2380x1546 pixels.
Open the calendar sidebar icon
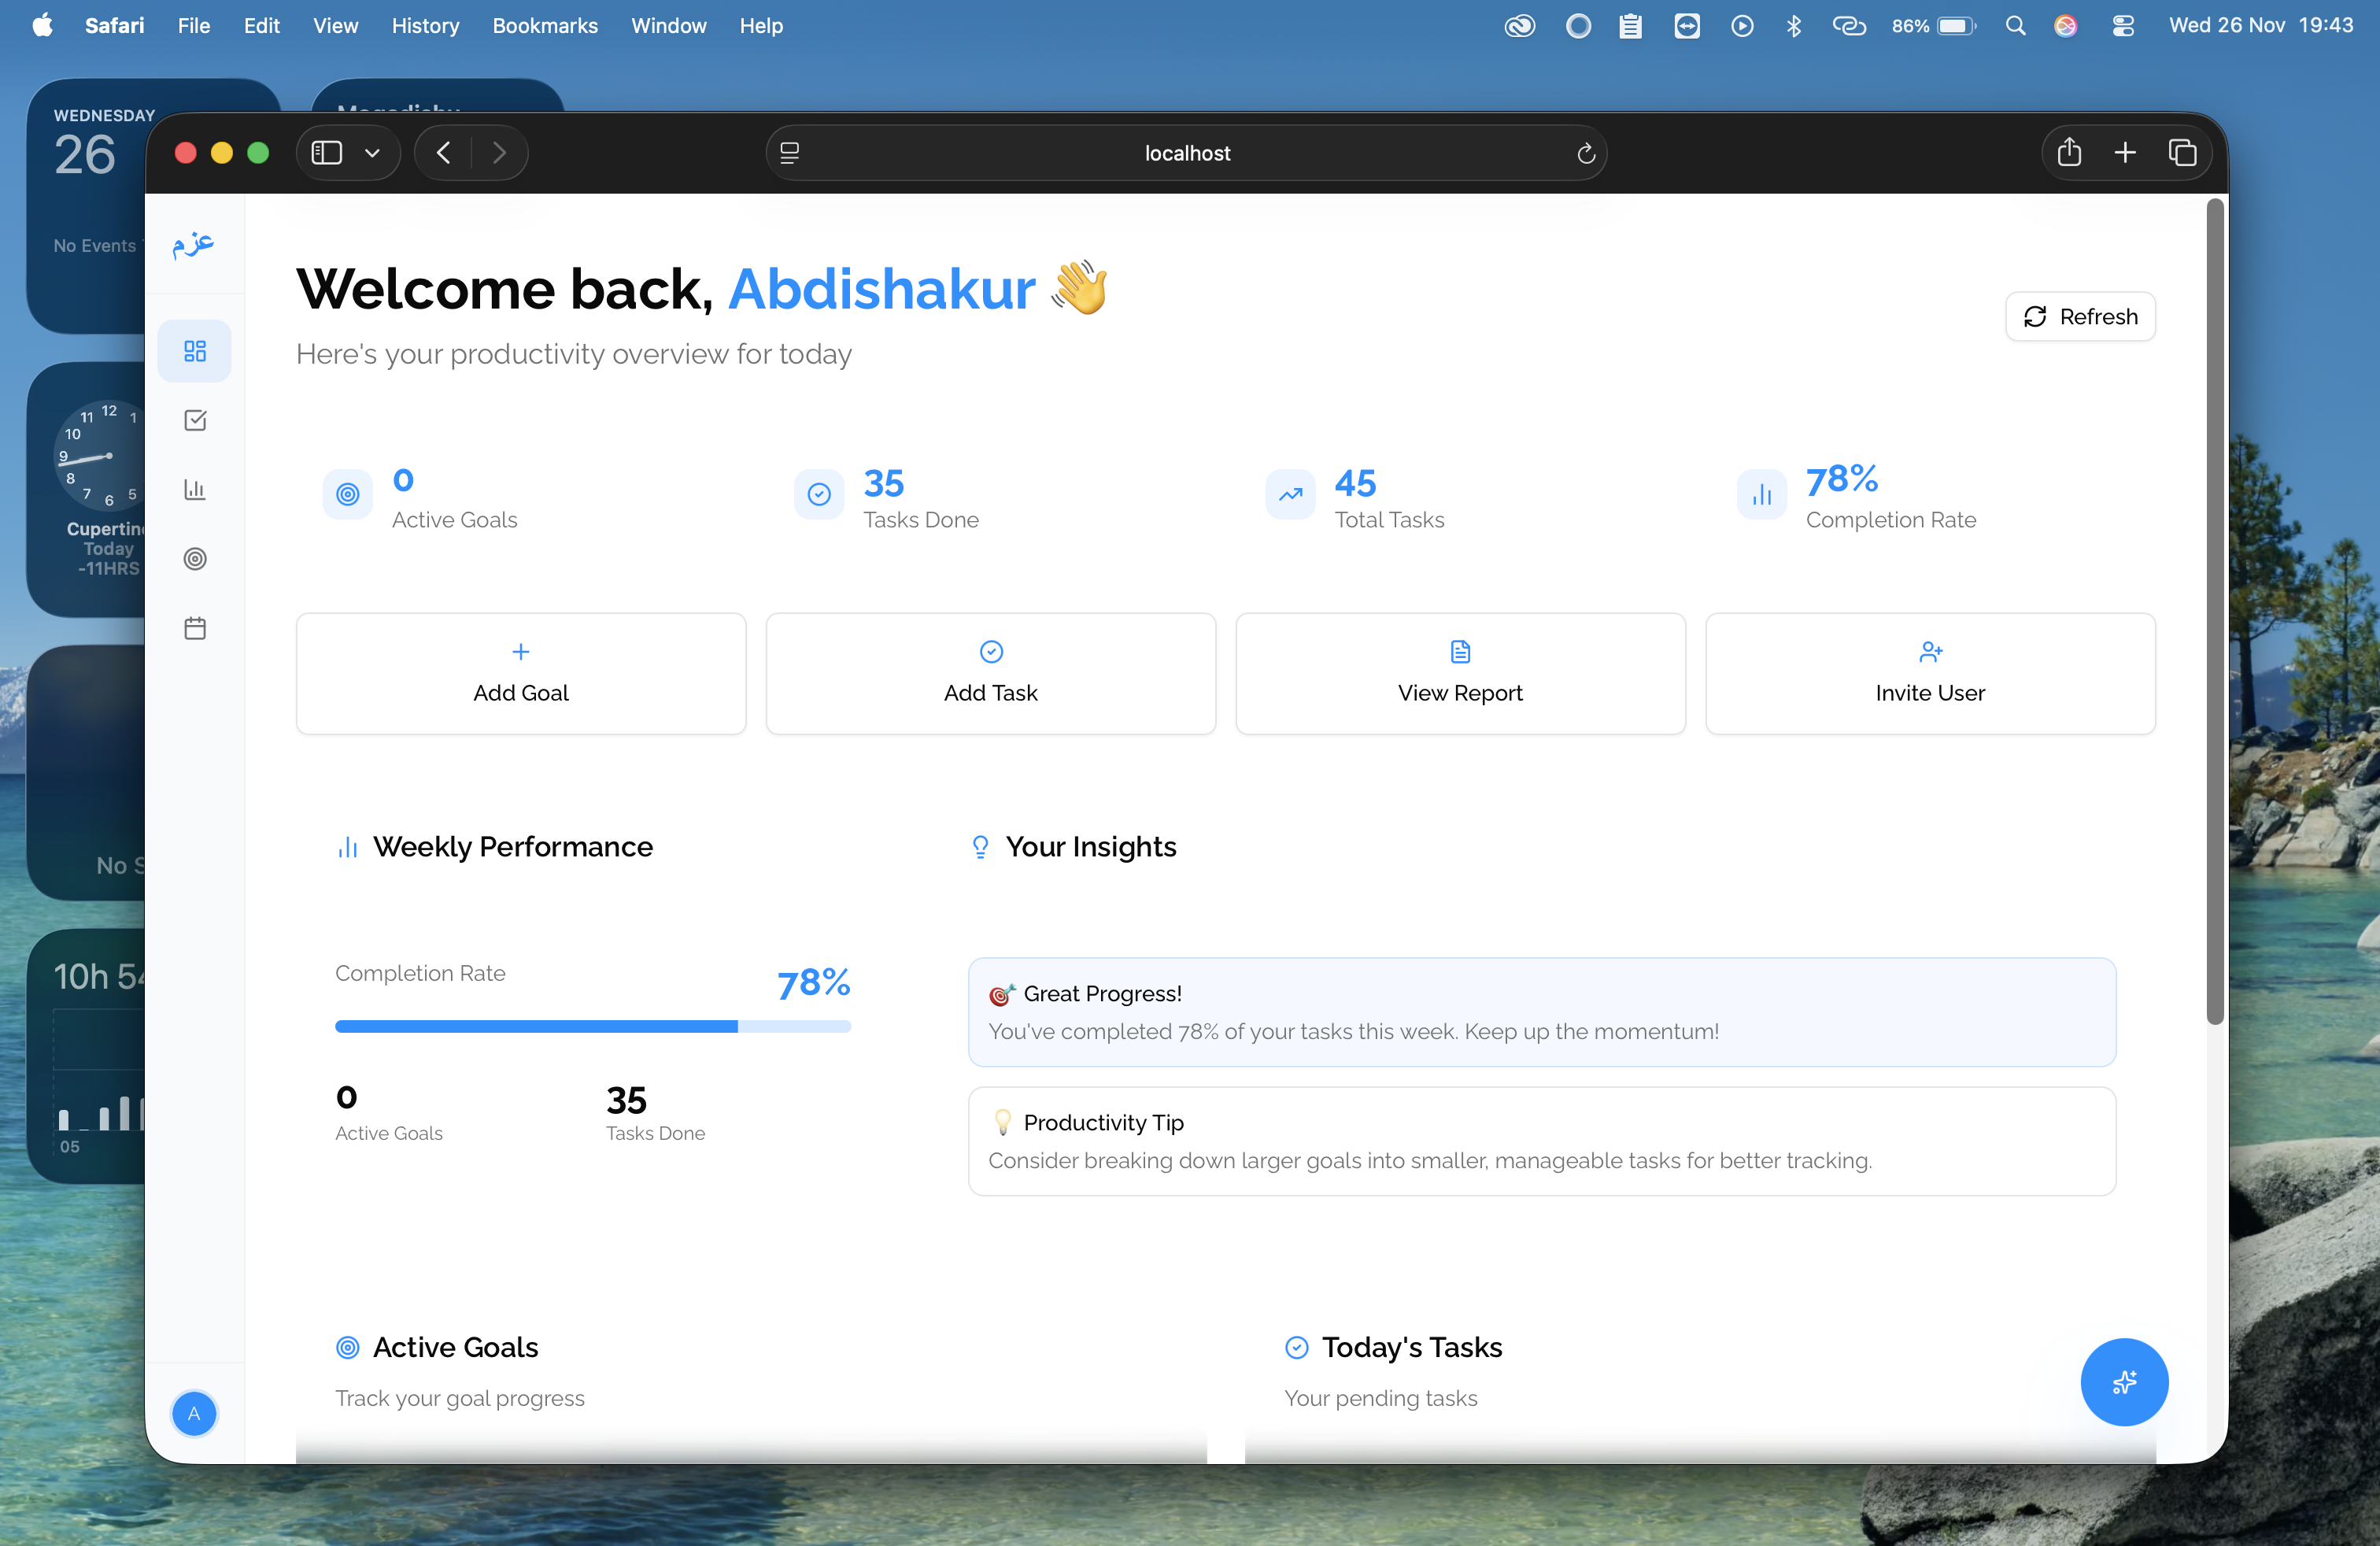[195, 628]
